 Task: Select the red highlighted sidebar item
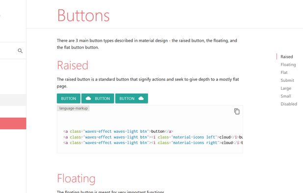pos(13,123)
